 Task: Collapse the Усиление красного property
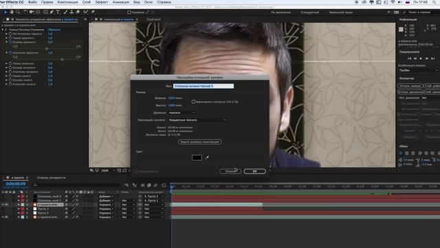coord(6,52)
